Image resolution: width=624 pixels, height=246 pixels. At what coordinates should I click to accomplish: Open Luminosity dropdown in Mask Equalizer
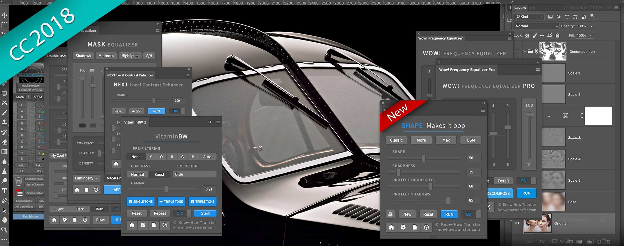pos(87,178)
